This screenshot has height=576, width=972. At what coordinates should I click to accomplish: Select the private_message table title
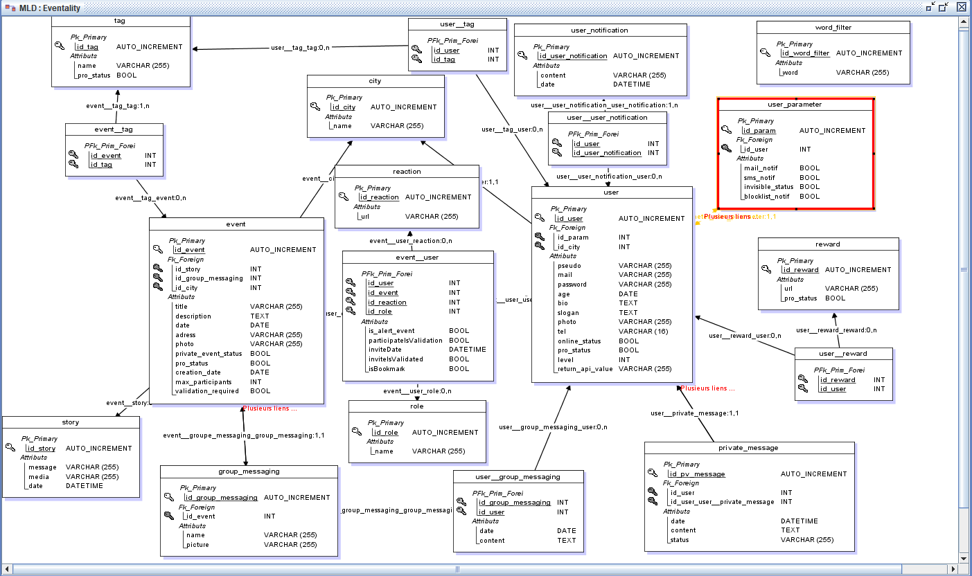click(x=748, y=448)
